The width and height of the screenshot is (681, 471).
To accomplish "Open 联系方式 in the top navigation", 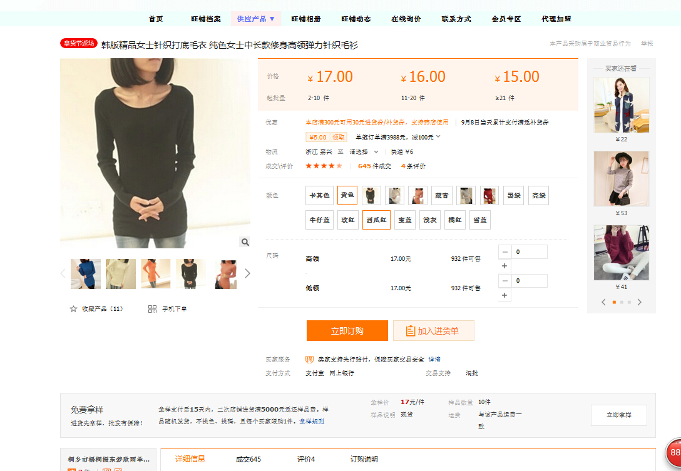I will pyautogui.click(x=456, y=19).
